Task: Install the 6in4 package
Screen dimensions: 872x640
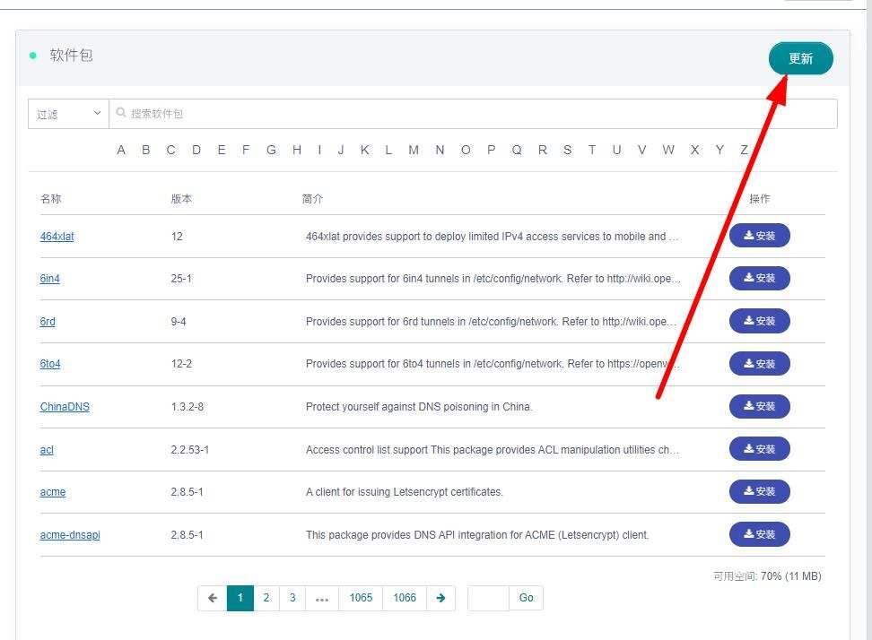Action: point(760,278)
